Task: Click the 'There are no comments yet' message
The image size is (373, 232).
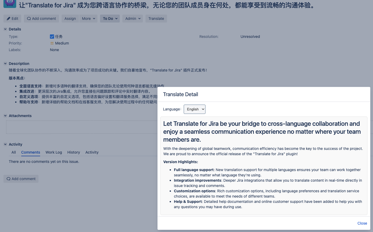Action: [44, 162]
